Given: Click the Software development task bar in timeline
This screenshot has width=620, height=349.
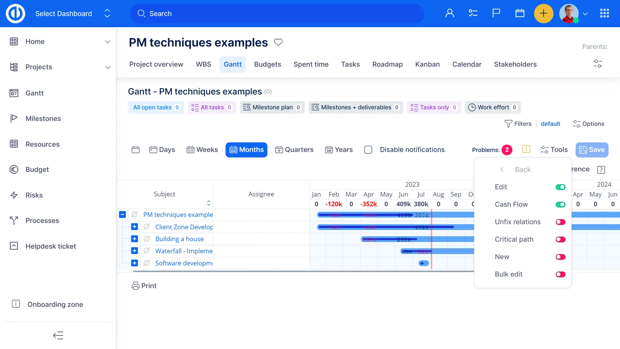Looking at the screenshot, I should [423, 263].
